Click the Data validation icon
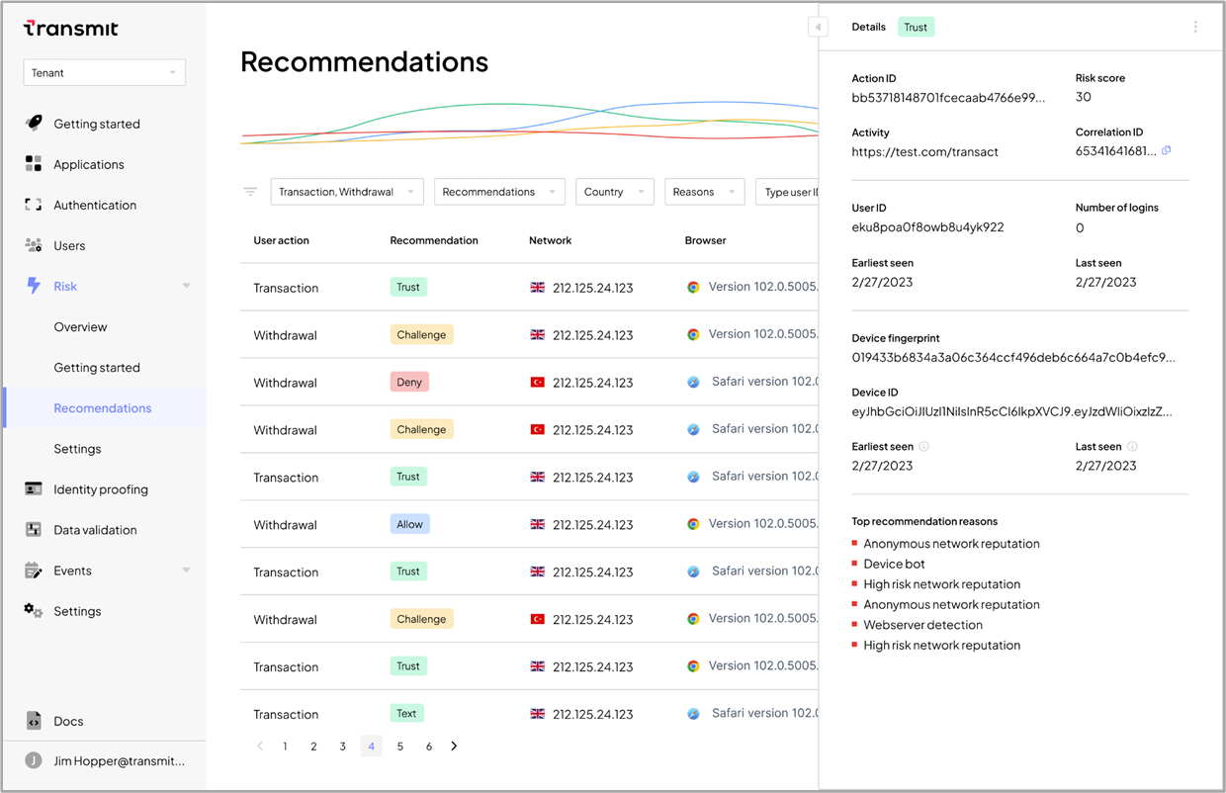Viewport: 1226px width, 793px height. pos(34,530)
